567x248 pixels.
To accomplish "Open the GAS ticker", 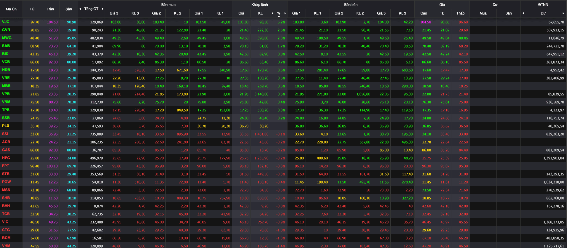I will point(6,150).
